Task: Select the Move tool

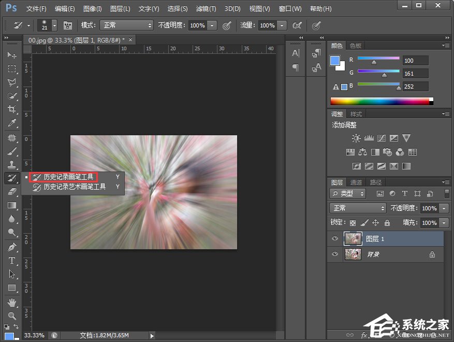Action: (12, 55)
